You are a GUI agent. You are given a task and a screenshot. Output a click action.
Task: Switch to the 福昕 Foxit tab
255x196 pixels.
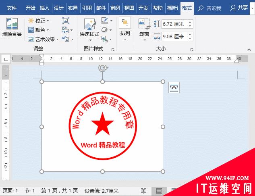point(172,8)
